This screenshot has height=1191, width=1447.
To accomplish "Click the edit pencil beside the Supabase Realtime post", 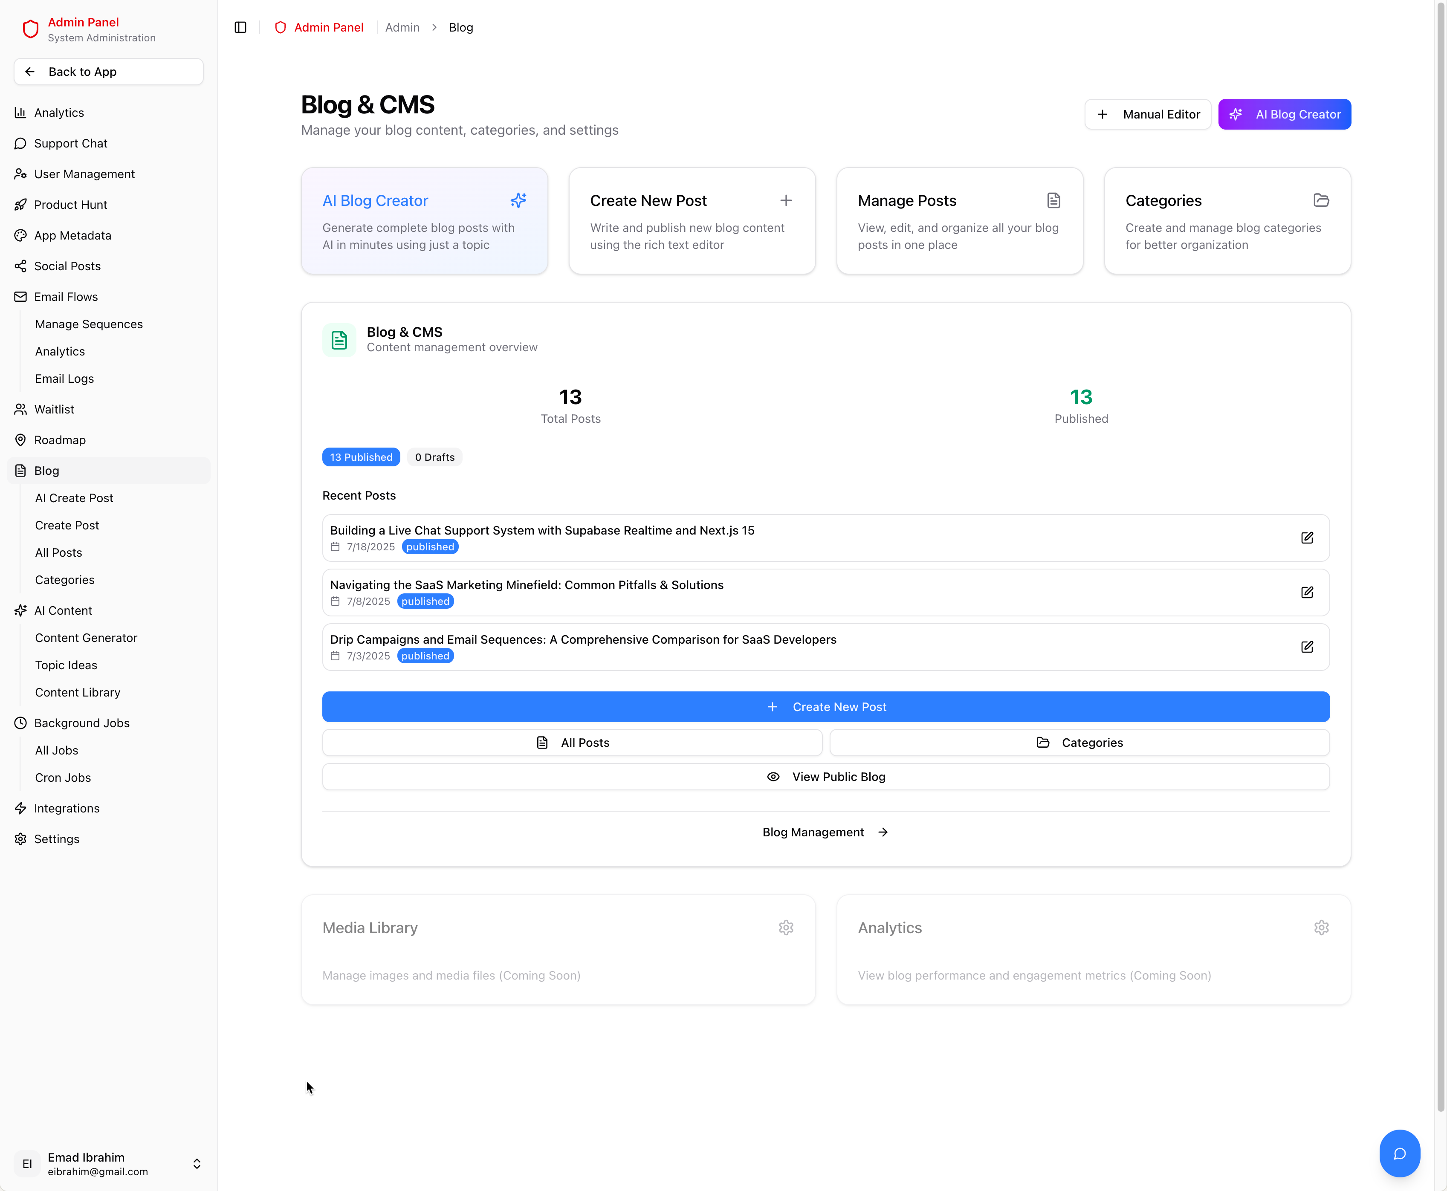I will tap(1307, 538).
